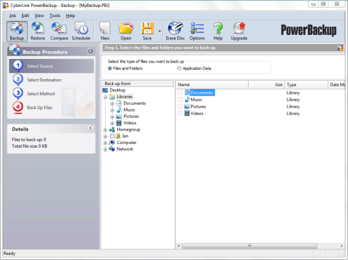
Task: Expand the Computer tree node
Action: coord(106,143)
